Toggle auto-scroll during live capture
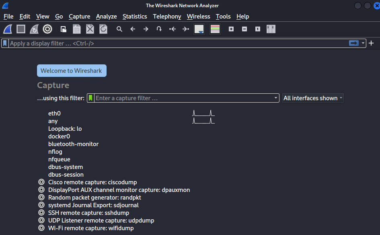 tap(199, 29)
